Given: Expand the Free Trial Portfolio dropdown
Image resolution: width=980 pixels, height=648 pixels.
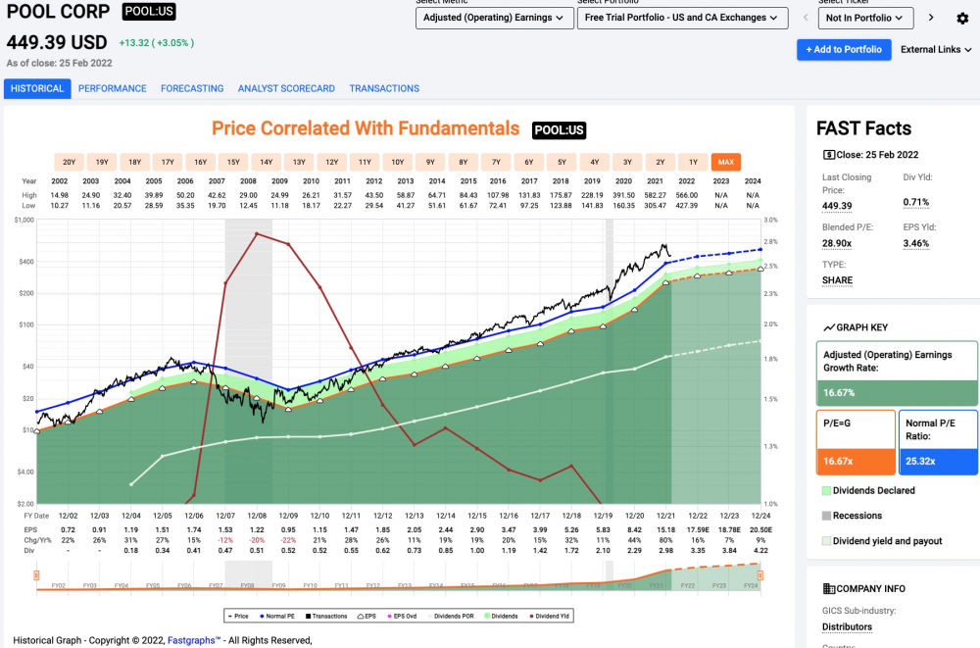Looking at the screenshot, I should pyautogui.click(x=682, y=18).
